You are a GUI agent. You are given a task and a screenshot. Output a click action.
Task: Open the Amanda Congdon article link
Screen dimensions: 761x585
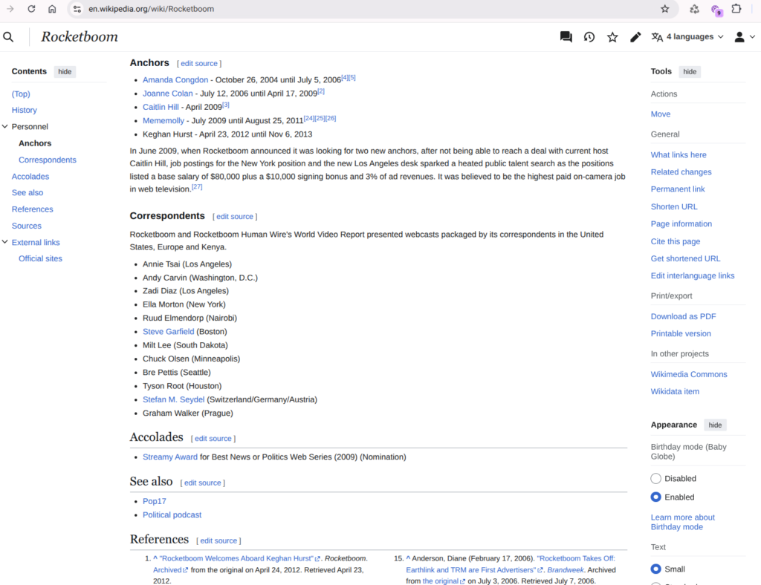point(175,80)
